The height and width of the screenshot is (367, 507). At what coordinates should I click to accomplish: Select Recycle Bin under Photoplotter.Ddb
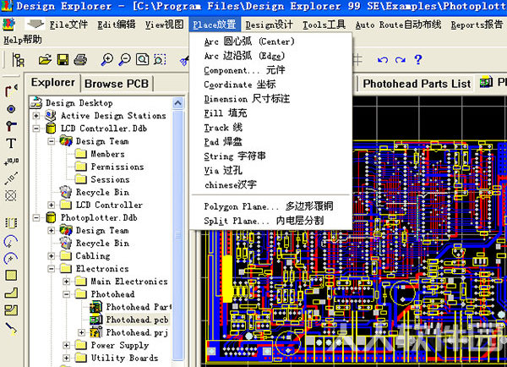click(x=102, y=243)
